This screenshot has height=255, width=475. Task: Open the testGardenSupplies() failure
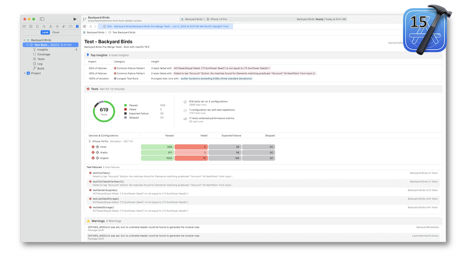(x=263, y=192)
